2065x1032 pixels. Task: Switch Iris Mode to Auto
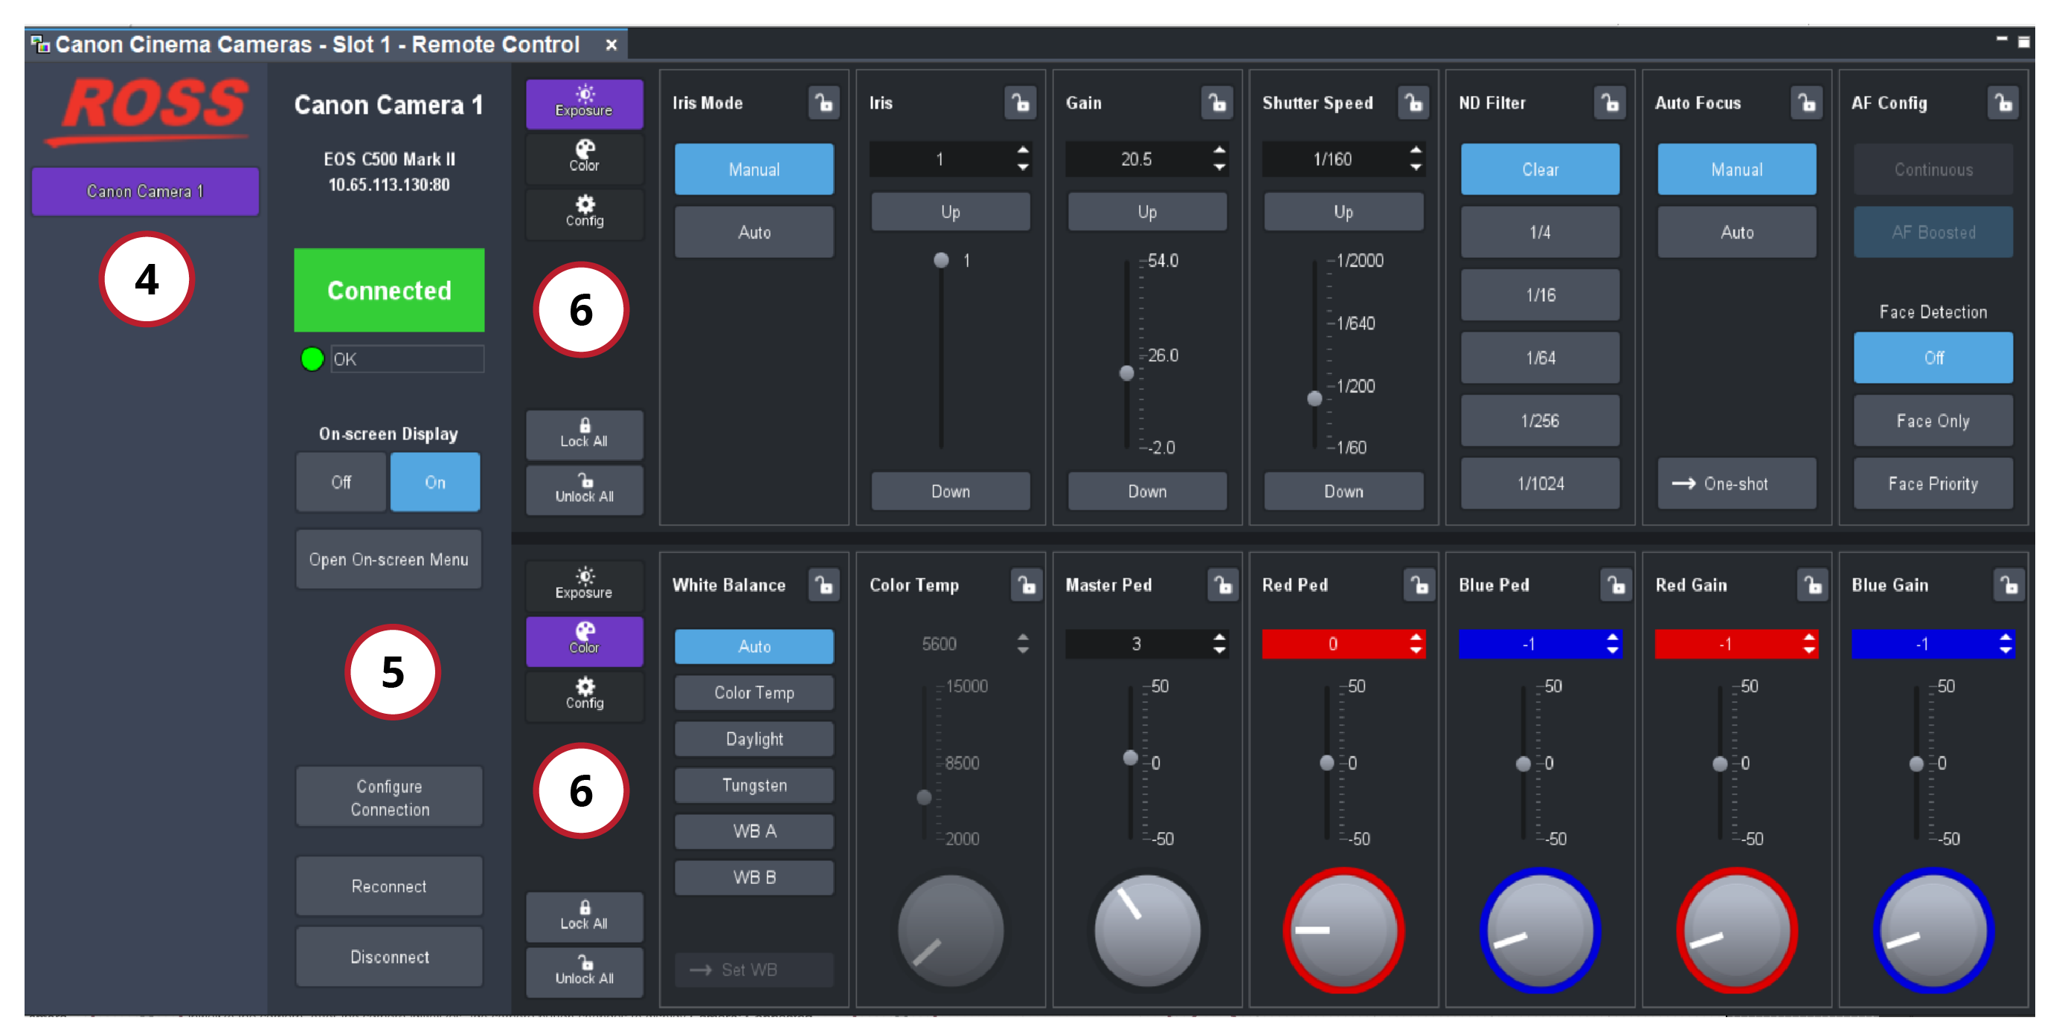pyautogui.click(x=754, y=233)
